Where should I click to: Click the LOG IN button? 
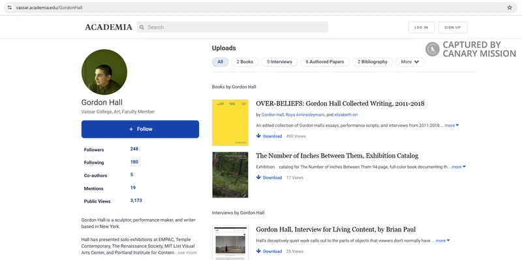tap(421, 27)
